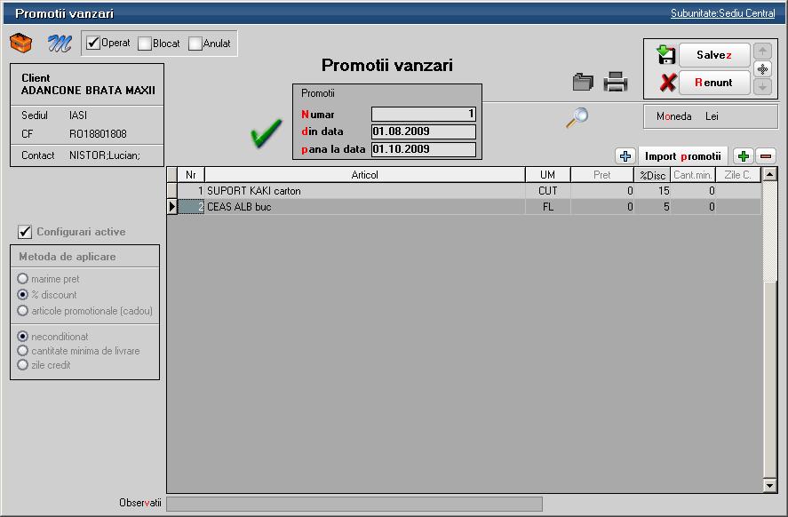
Task: Click CF value RO18801808
Action: pyautogui.click(x=98, y=134)
